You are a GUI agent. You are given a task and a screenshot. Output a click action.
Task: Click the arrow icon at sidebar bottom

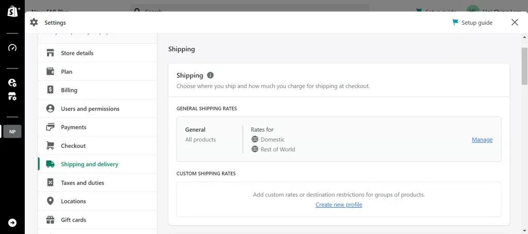click(x=12, y=223)
